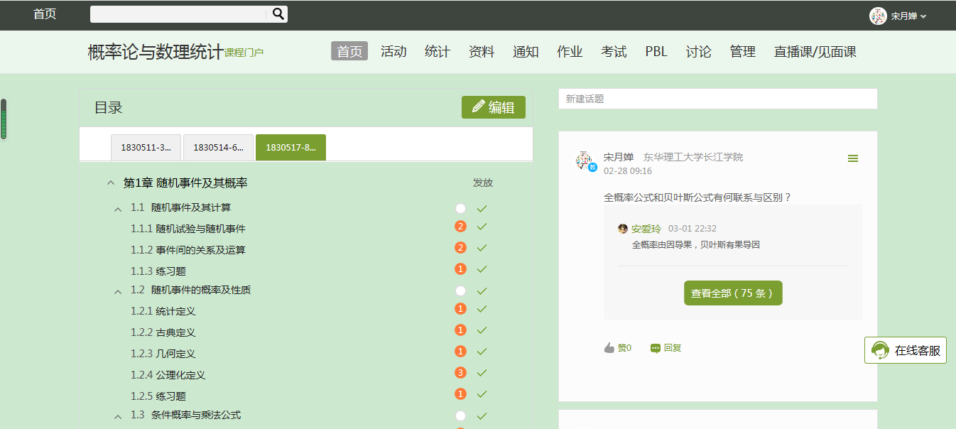Open the 宋月婵 user dropdown menu
This screenshot has height=429, width=956.
899,16
